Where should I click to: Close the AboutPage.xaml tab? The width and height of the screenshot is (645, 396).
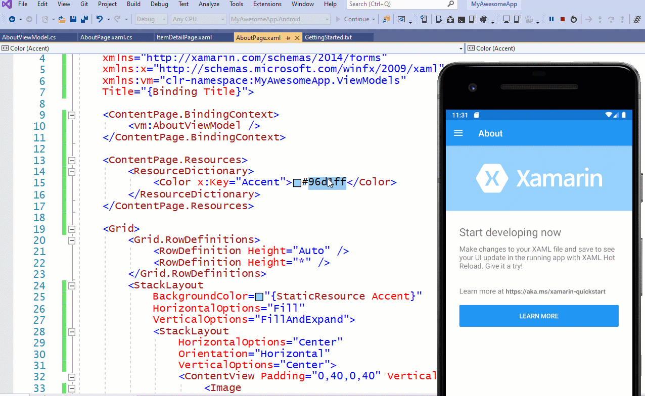(x=296, y=38)
